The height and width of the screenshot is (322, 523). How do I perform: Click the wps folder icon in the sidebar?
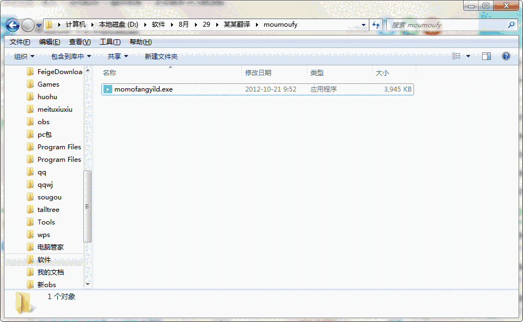[x=31, y=234]
